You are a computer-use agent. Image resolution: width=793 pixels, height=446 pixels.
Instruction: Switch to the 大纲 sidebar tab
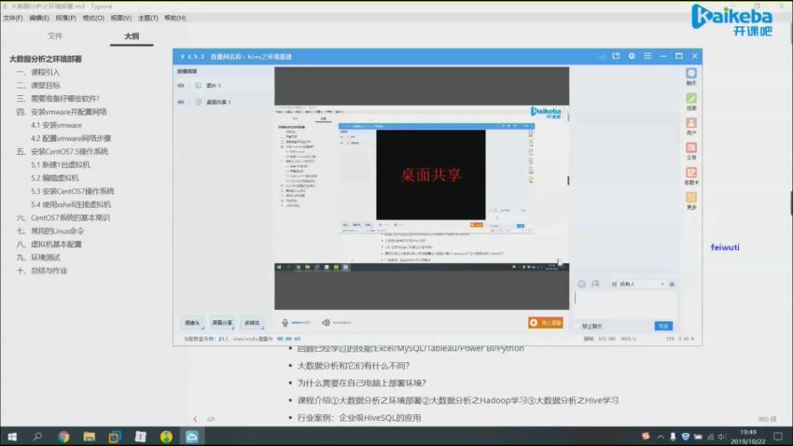(132, 35)
